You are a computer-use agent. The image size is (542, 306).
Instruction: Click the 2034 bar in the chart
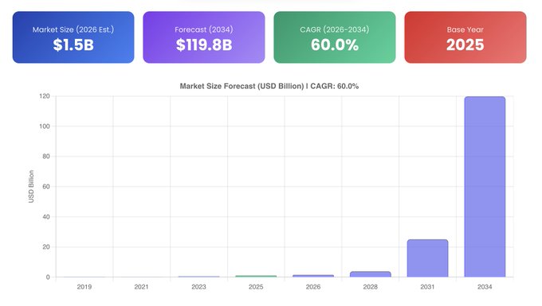(x=485, y=187)
